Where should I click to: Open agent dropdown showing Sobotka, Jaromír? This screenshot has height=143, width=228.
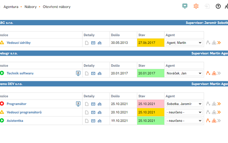pyautogui.click(x=184, y=104)
